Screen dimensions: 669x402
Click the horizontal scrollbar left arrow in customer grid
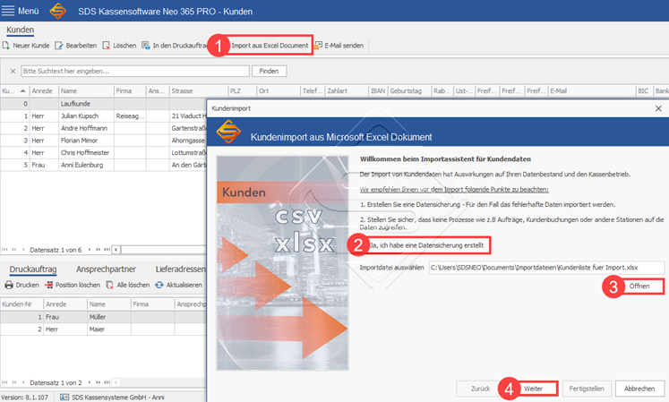point(116,250)
